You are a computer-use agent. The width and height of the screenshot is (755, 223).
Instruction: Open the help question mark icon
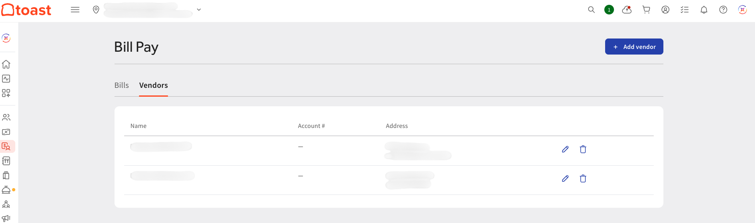coord(723,10)
